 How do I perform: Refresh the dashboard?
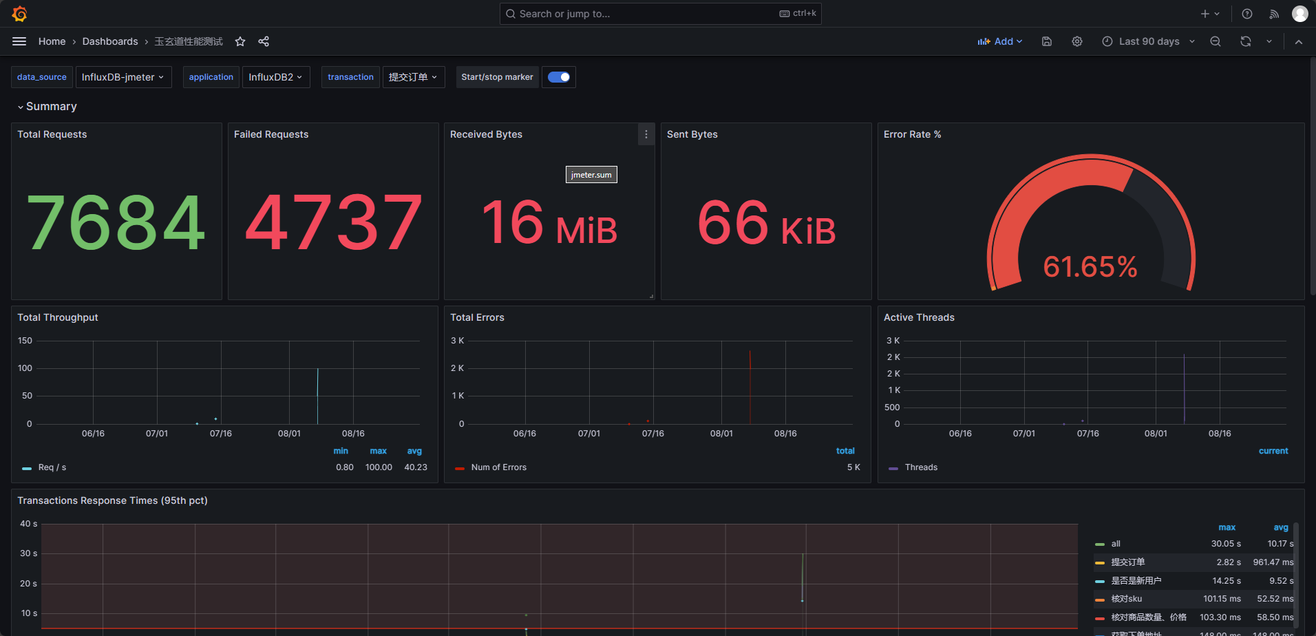click(x=1246, y=41)
